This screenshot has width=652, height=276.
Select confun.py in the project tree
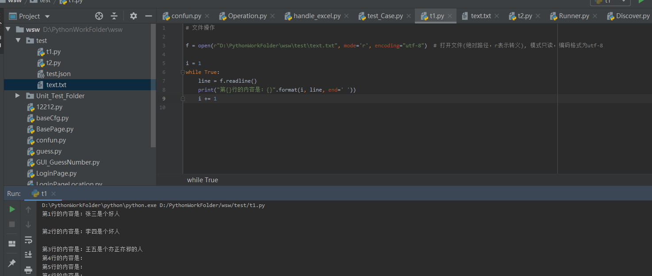51,140
